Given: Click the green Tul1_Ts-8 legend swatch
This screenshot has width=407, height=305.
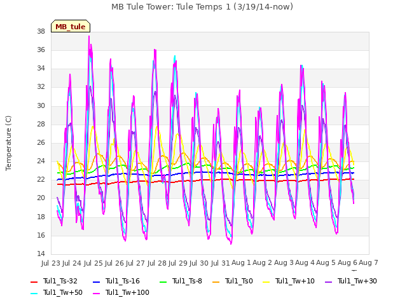Looking at the screenshot, I should tap(163, 282).
